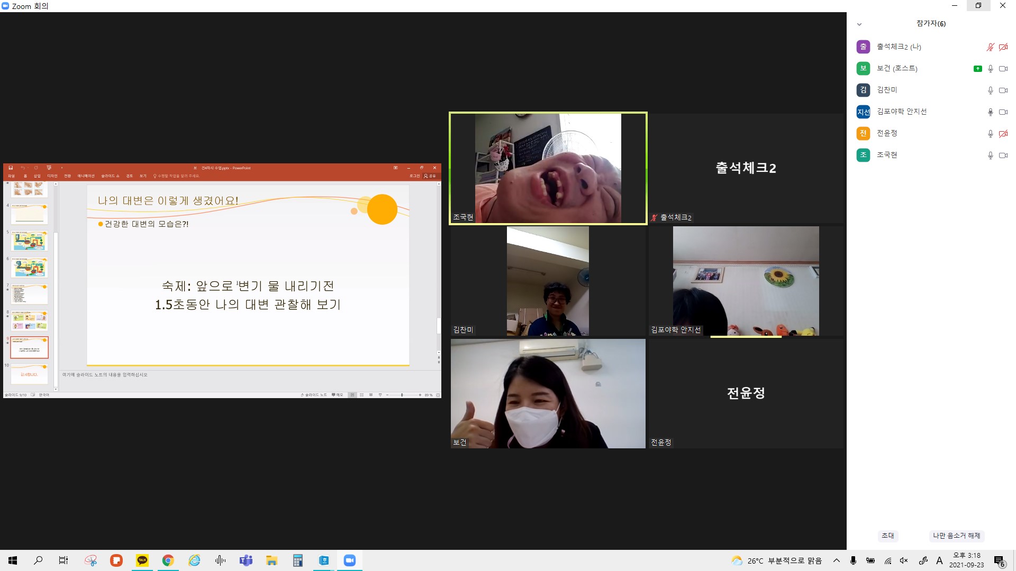Viewport: 1016px width, 571px height.
Task: Click 보건 host's microphone icon
Action: tap(990, 69)
